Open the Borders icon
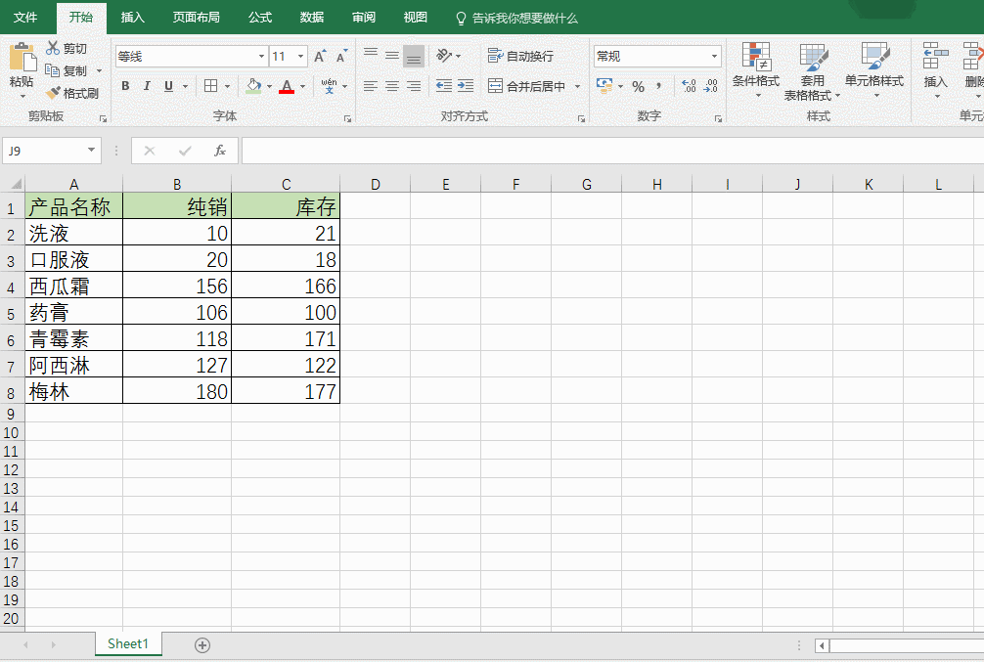 point(211,86)
